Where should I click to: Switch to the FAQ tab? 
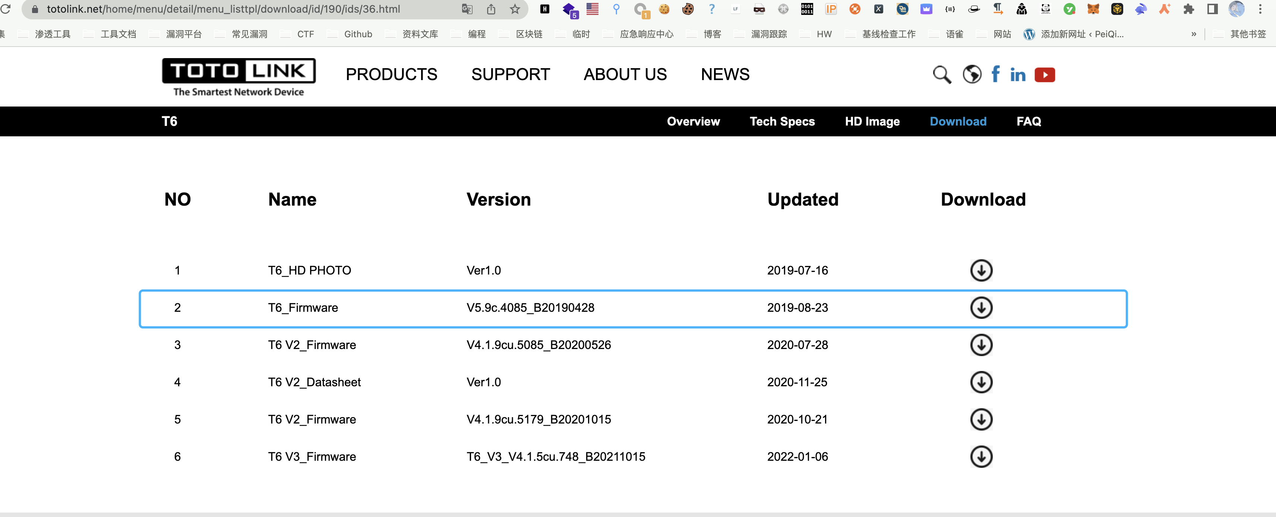click(x=1028, y=121)
